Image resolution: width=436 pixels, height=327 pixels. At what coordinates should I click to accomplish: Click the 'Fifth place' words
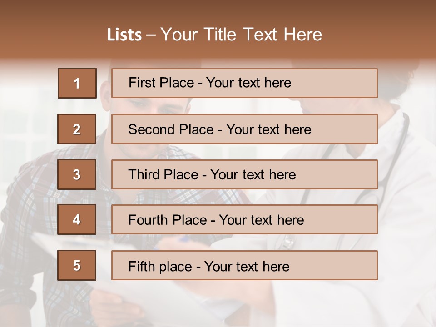tap(160, 267)
